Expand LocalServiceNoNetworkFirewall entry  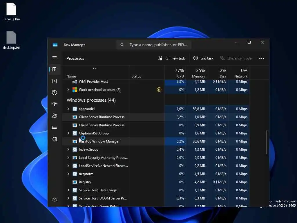click(68, 166)
